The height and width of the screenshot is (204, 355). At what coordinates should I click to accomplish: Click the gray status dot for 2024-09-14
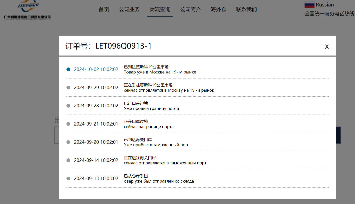(x=68, y=160)
